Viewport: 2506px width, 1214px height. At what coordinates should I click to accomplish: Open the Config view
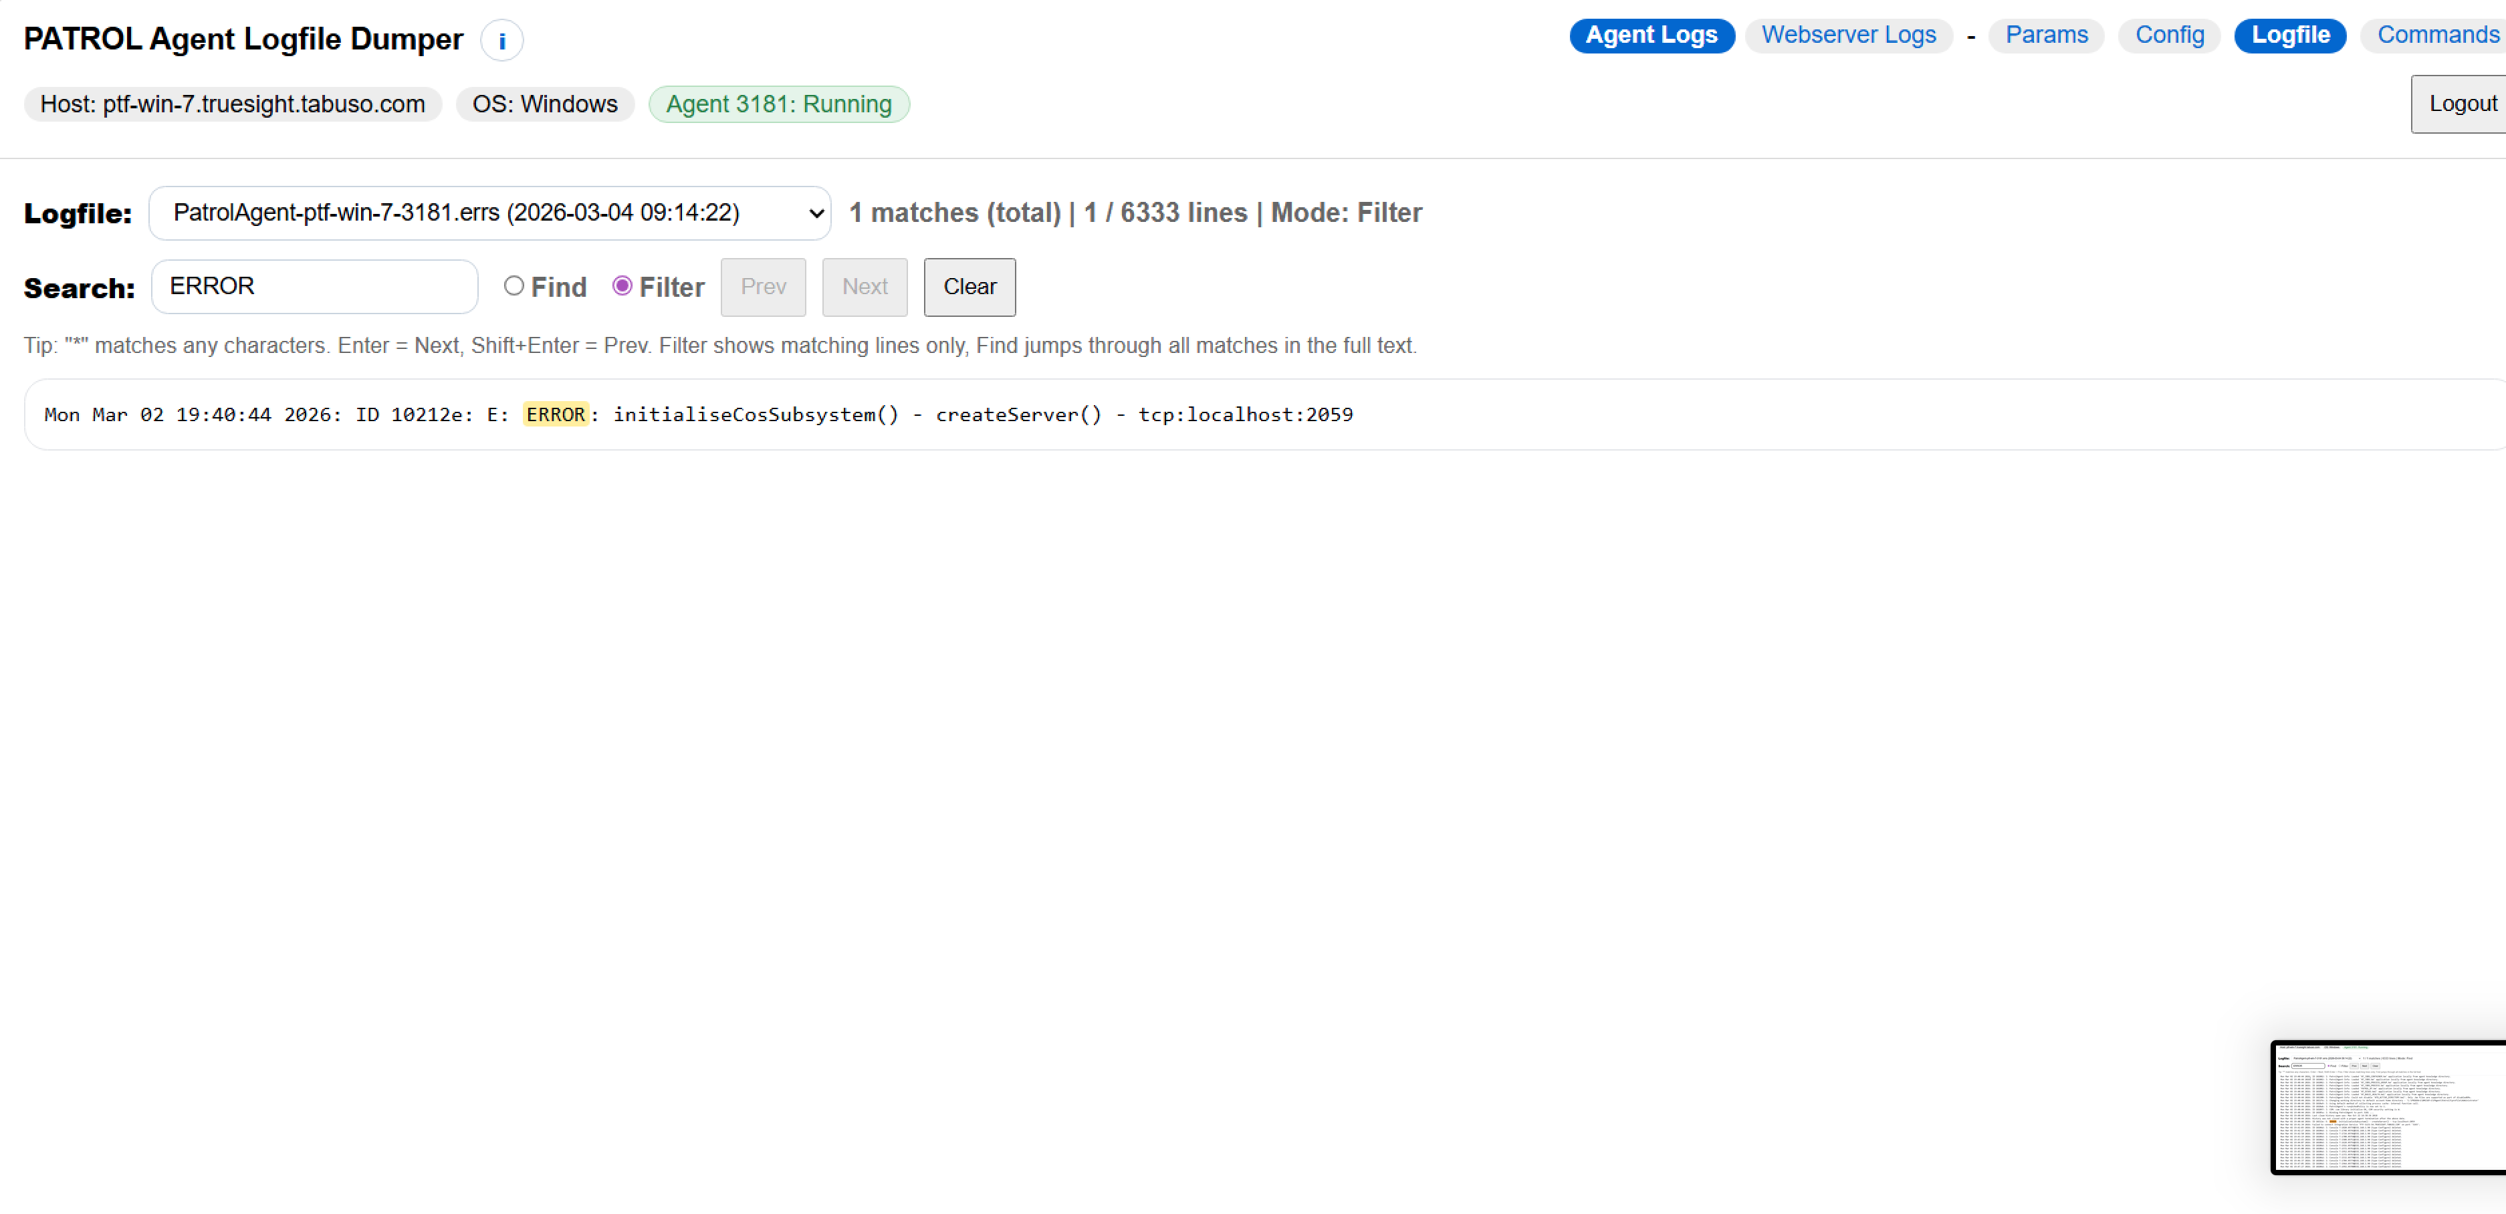(2168, 35)
